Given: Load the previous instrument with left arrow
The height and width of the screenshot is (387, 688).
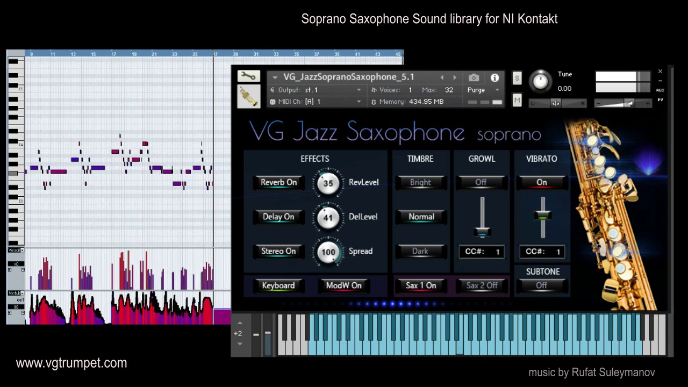Looking at the screenshot, I should tap(442, 77).
